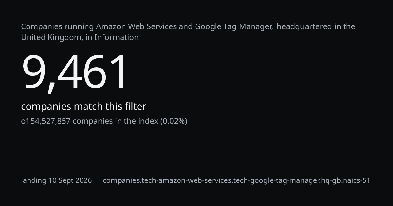393x206 pixels.
Task: Click "headquartered in the" phrase in heading
Action: click(x=316, y=26)
